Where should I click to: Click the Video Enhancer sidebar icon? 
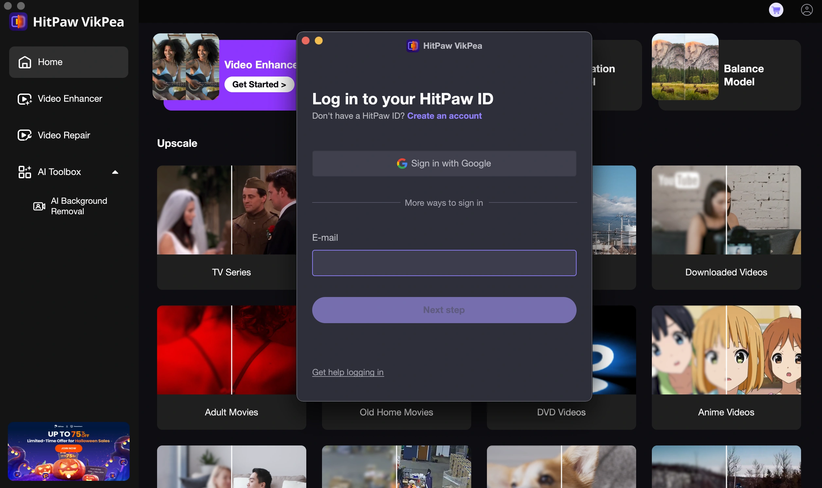tap(25, 99)
